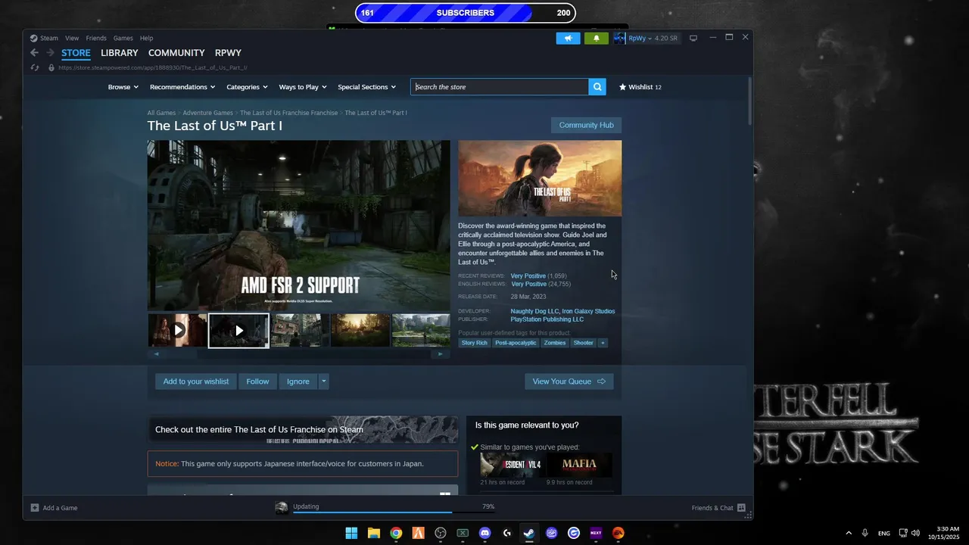Open Naughty Dog LLC developer link
The width and height of the screenshot is (969, 545).
534,311
